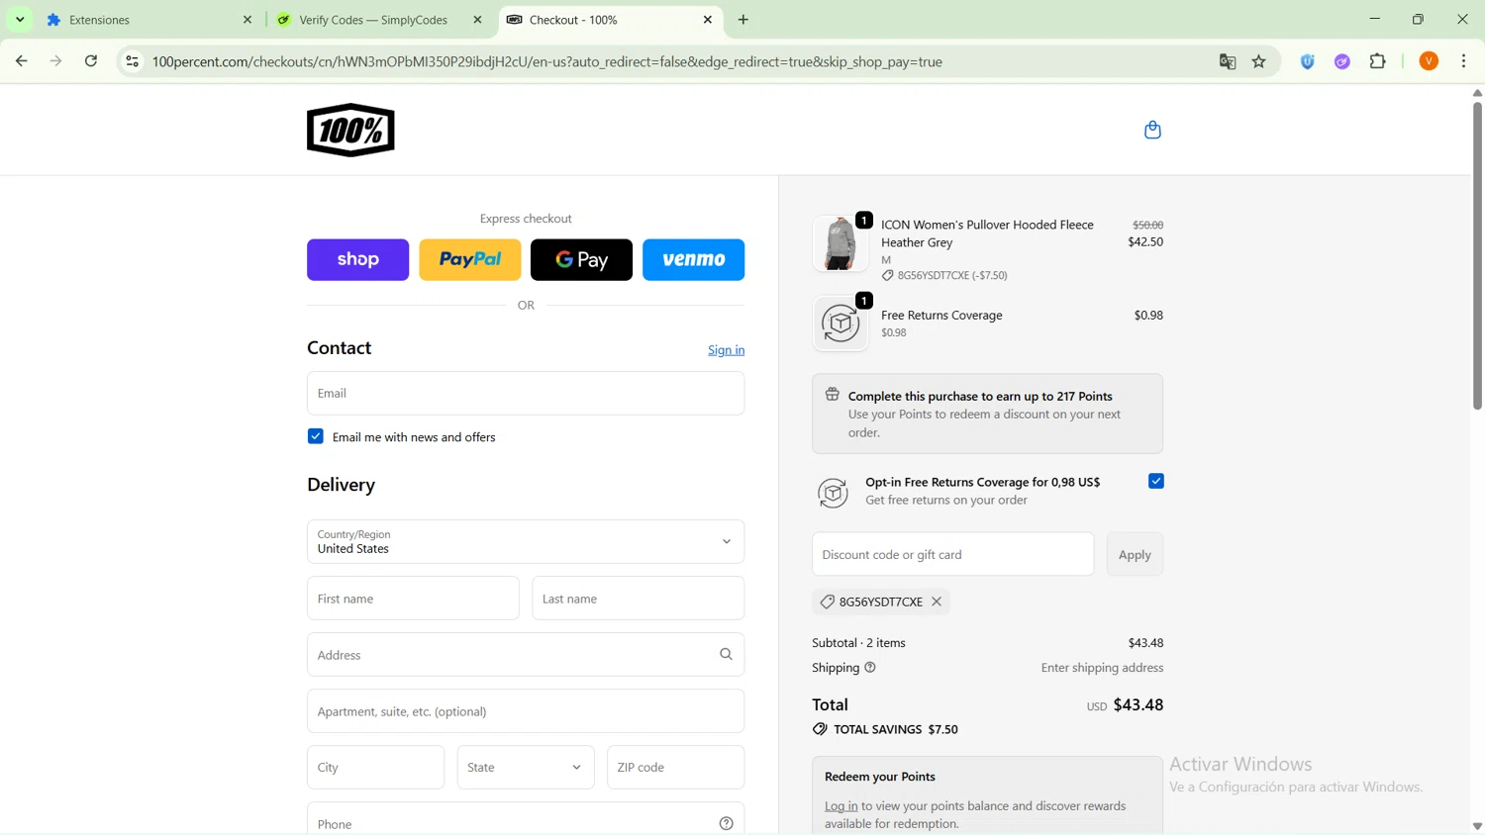Pay with Shop express checkout
Viewport: 1485px width, 835px height.
357,259
